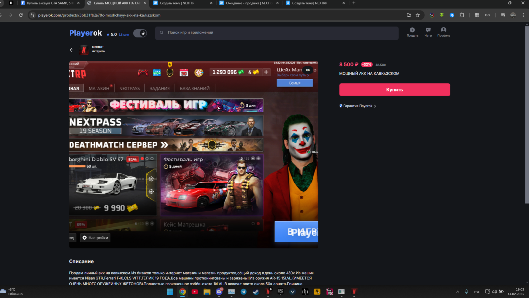Click the Описание heading
Viewport: 529px width, 298px height.
81,261
